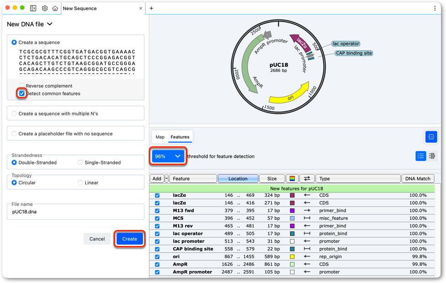446x283 pixels.
Task: Click the File name field pUC18.dna
Action: point(76,212)
